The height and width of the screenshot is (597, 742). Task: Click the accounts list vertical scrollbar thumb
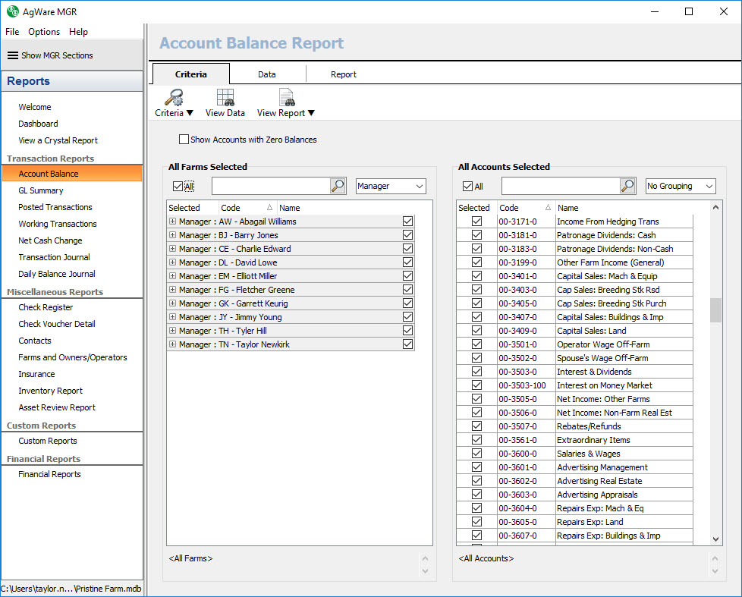[x=715, y=310]
